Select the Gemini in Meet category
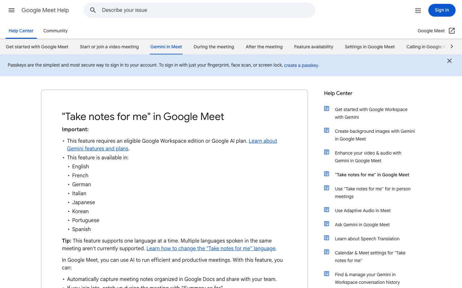The width and height of the screenshot is (462, 288). [x=166, y=47]
